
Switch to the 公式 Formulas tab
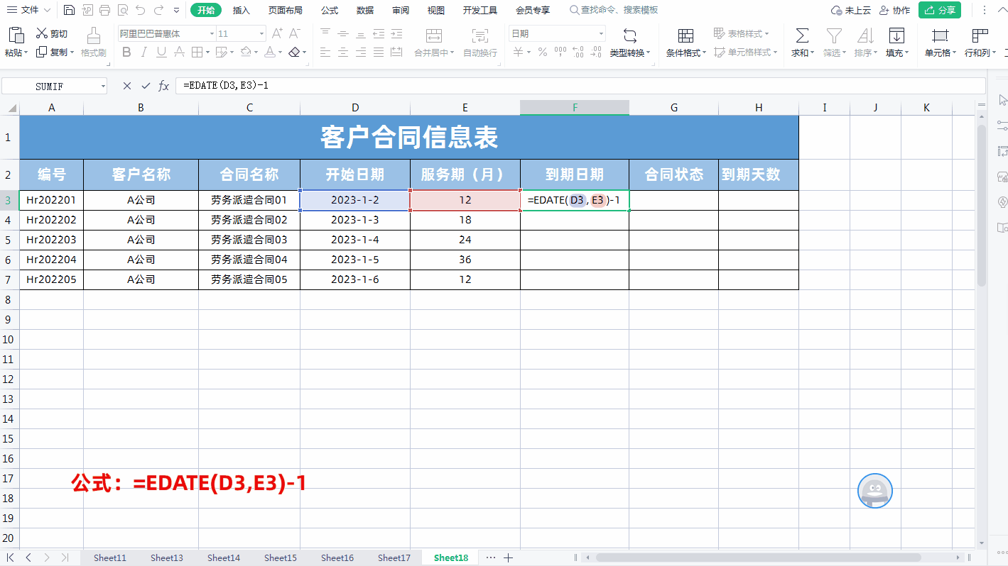(x=330, y=10)
